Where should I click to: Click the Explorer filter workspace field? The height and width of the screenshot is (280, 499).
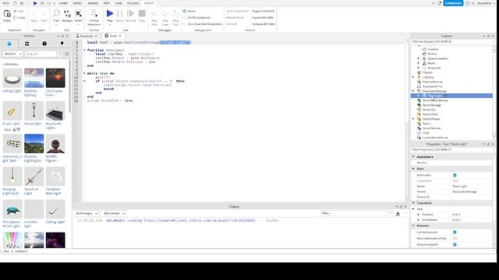click(452, 41)
